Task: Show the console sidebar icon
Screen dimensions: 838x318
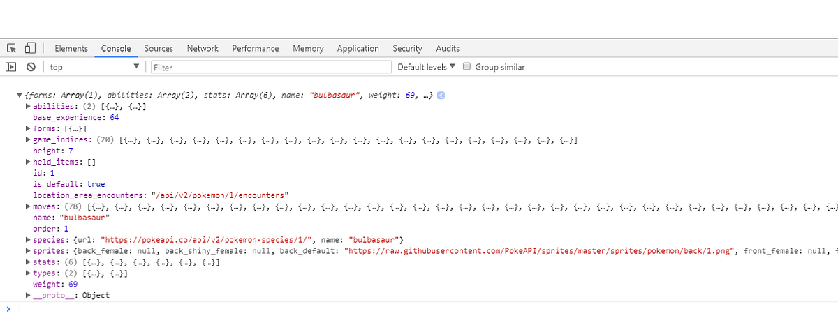Action: pyautogui.click(x=11, y=68)
